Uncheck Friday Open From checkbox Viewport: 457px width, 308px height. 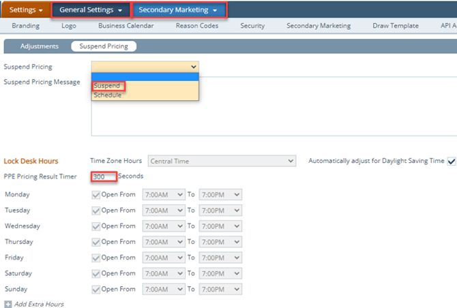(x=95, y=258)
